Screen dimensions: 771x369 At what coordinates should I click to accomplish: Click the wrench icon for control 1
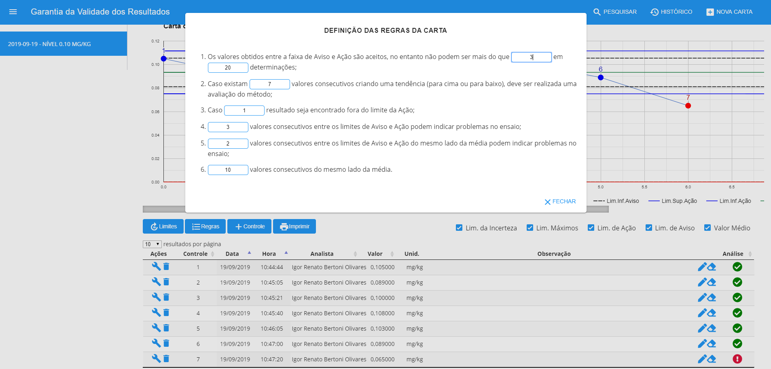point(156,266)
